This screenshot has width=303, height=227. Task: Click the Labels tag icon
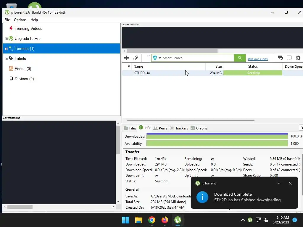click(11, 58)
